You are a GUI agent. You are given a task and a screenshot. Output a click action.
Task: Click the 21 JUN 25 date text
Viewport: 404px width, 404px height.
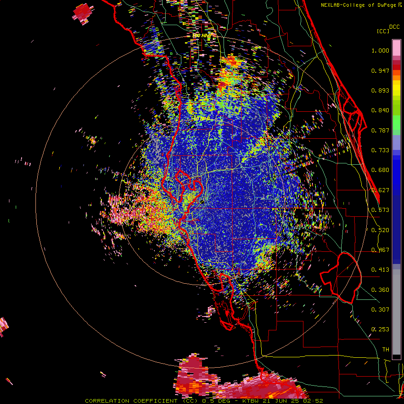281,401
